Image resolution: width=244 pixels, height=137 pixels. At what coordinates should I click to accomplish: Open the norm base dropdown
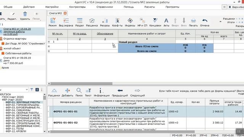pyautogui.click(x=27, y=90)
